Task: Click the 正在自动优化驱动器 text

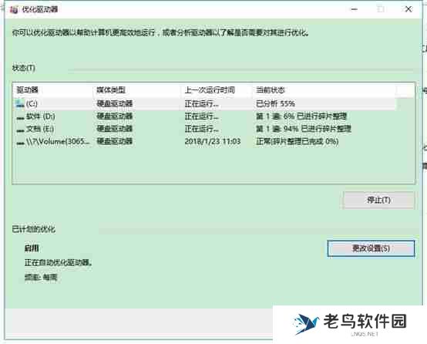Action: (59, 263)
